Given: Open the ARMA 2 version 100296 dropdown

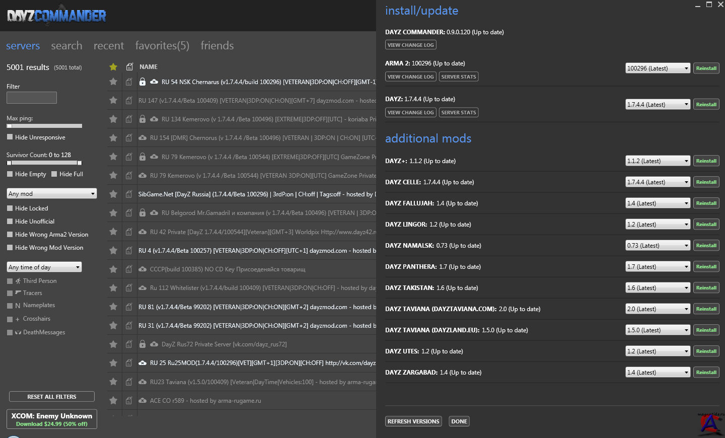Looking at the screenshot, I should tap(658, 68).
